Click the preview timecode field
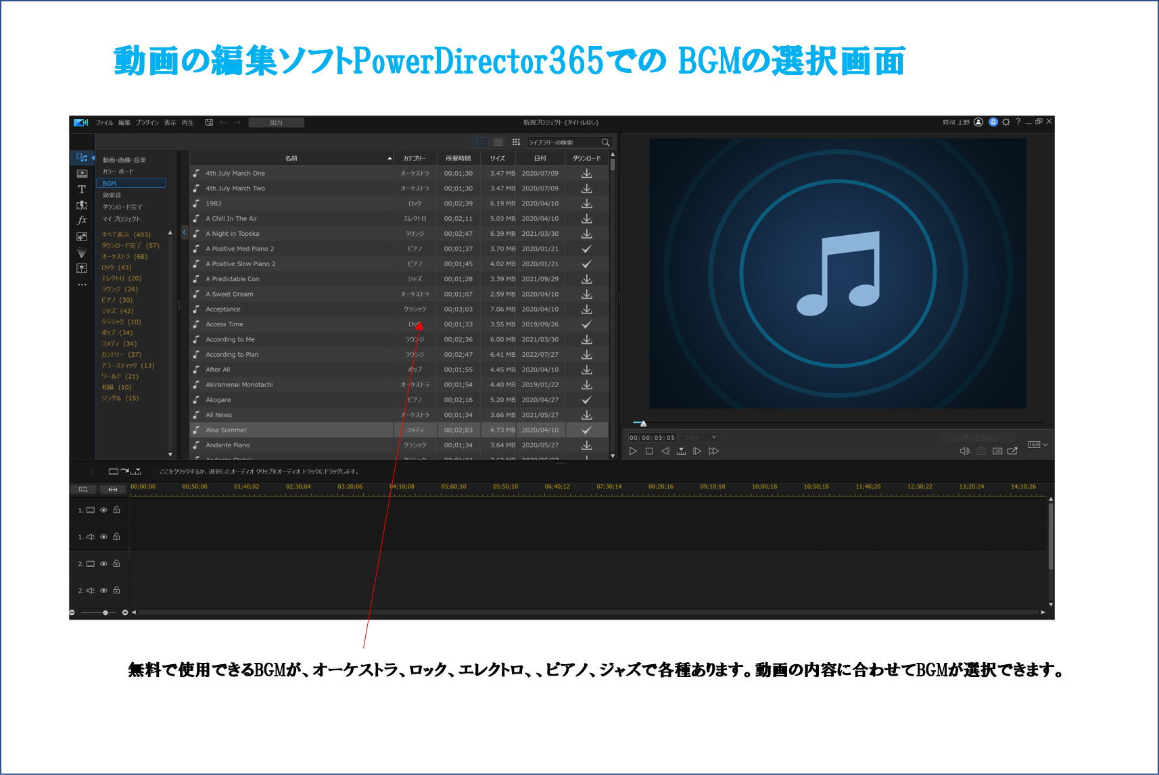 tap(652, 437)
